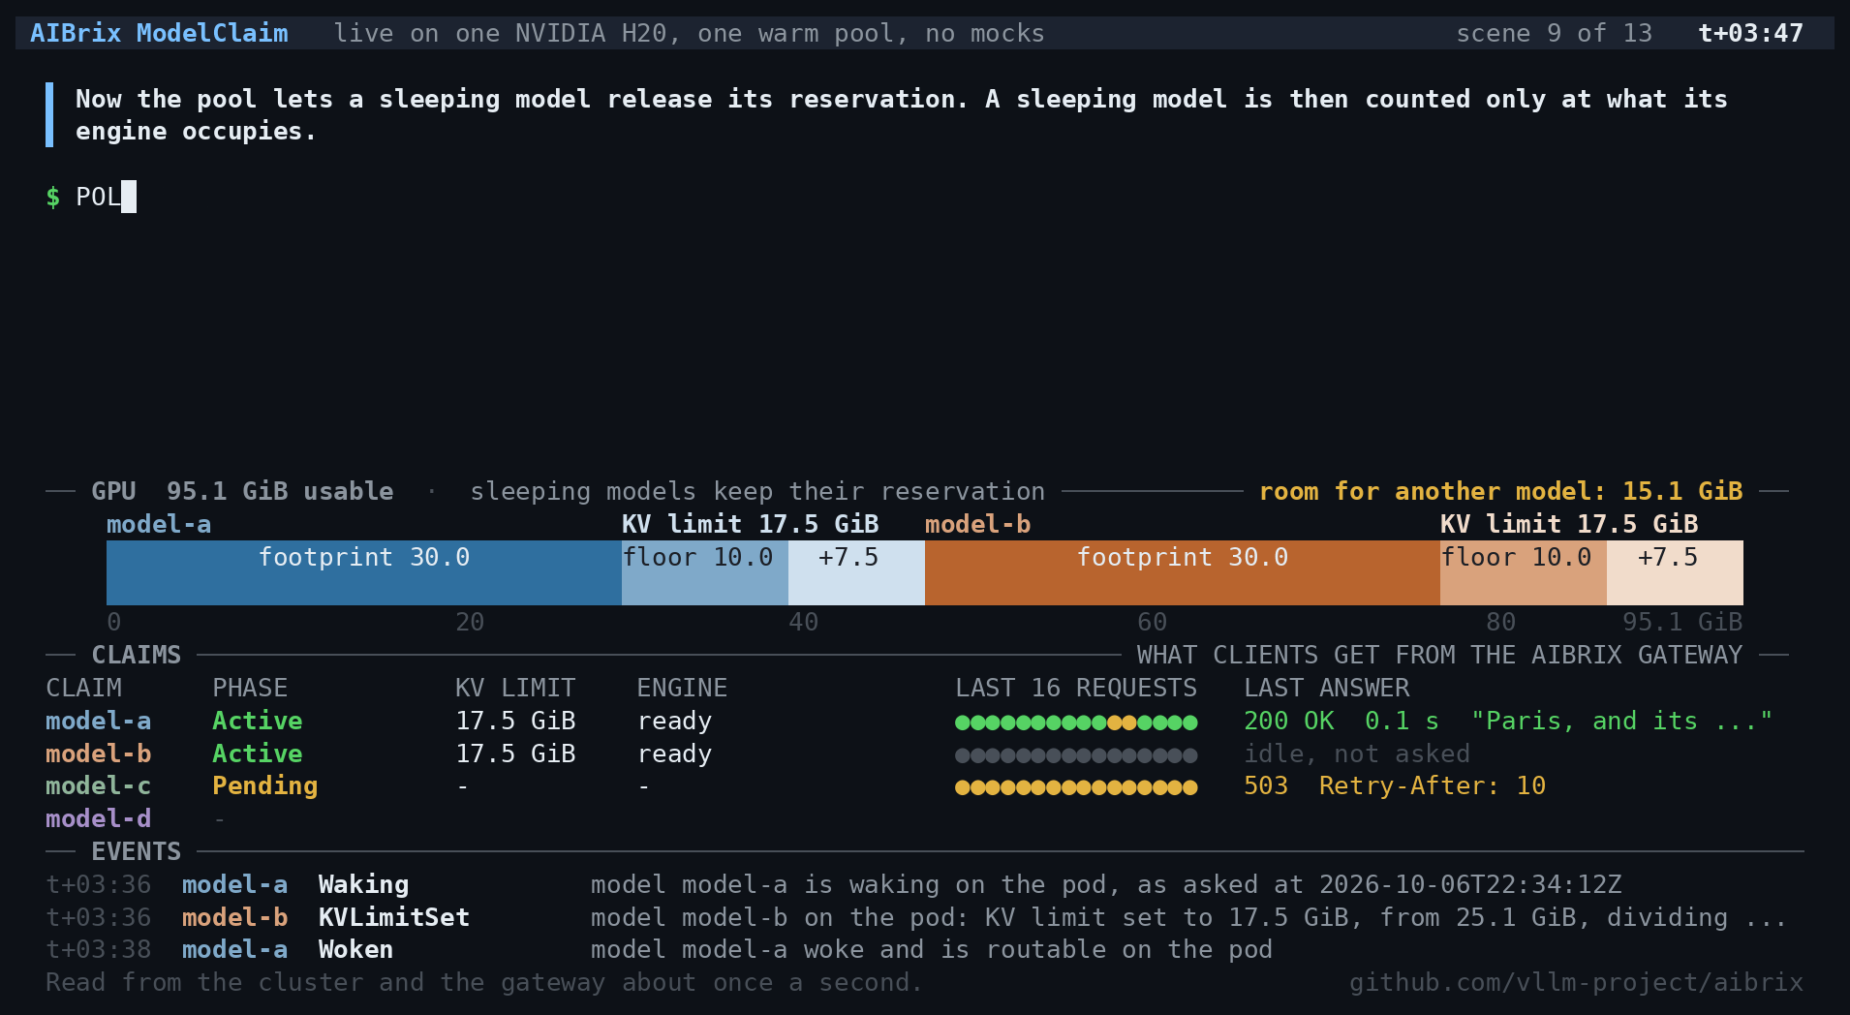Click '503' status for model-c
Viewport: 1850px width, 1015px height.
click(x=1266, y=785)
